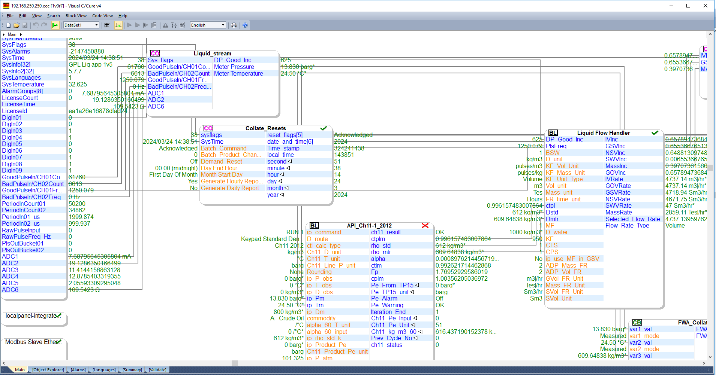
Task: Click the CO icon on Liquid_stream block
Action: point(155,54)
